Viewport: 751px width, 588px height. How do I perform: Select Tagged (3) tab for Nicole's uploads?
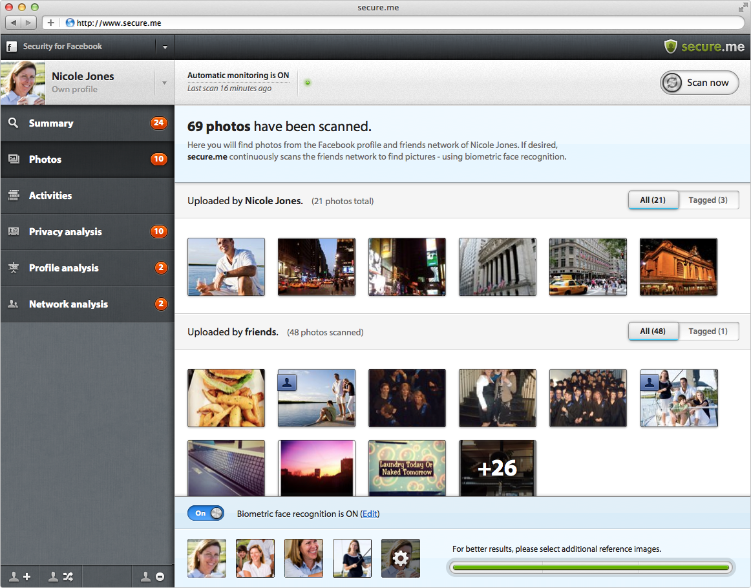[x=708, y=200]
